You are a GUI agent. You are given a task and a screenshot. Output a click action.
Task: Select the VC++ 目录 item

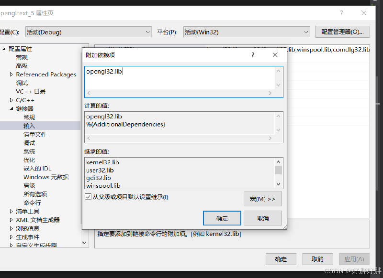31,91
